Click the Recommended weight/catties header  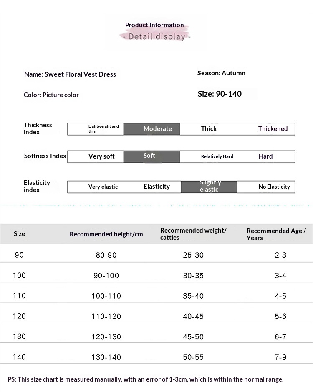click(193, 234)
